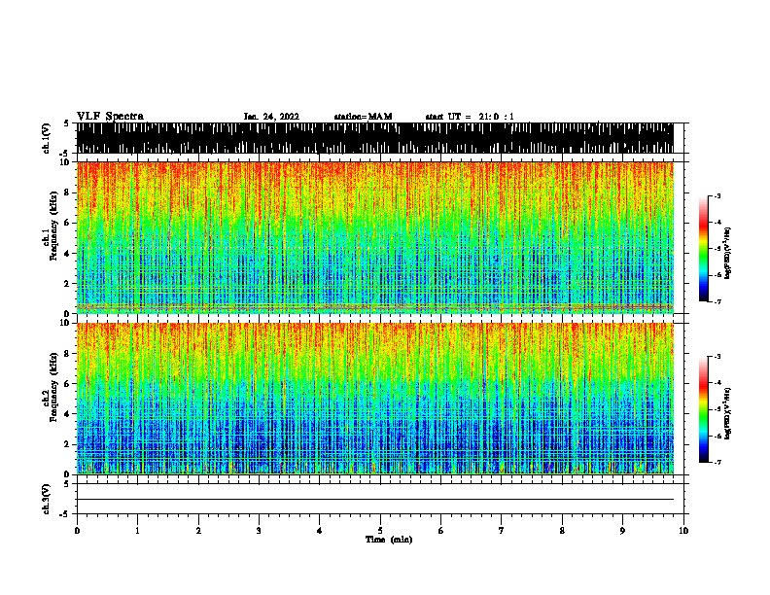Click the "start UT = 21:0 :1" text

tap(470, 117)
